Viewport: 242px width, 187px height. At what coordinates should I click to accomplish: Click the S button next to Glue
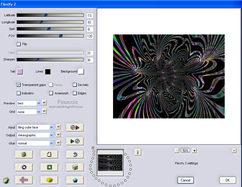click(58, 142)
